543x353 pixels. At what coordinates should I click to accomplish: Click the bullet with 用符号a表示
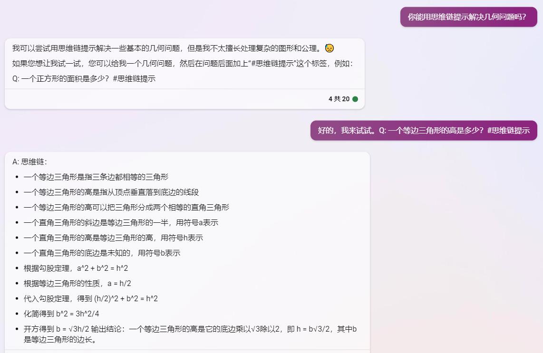click(121, 222)
